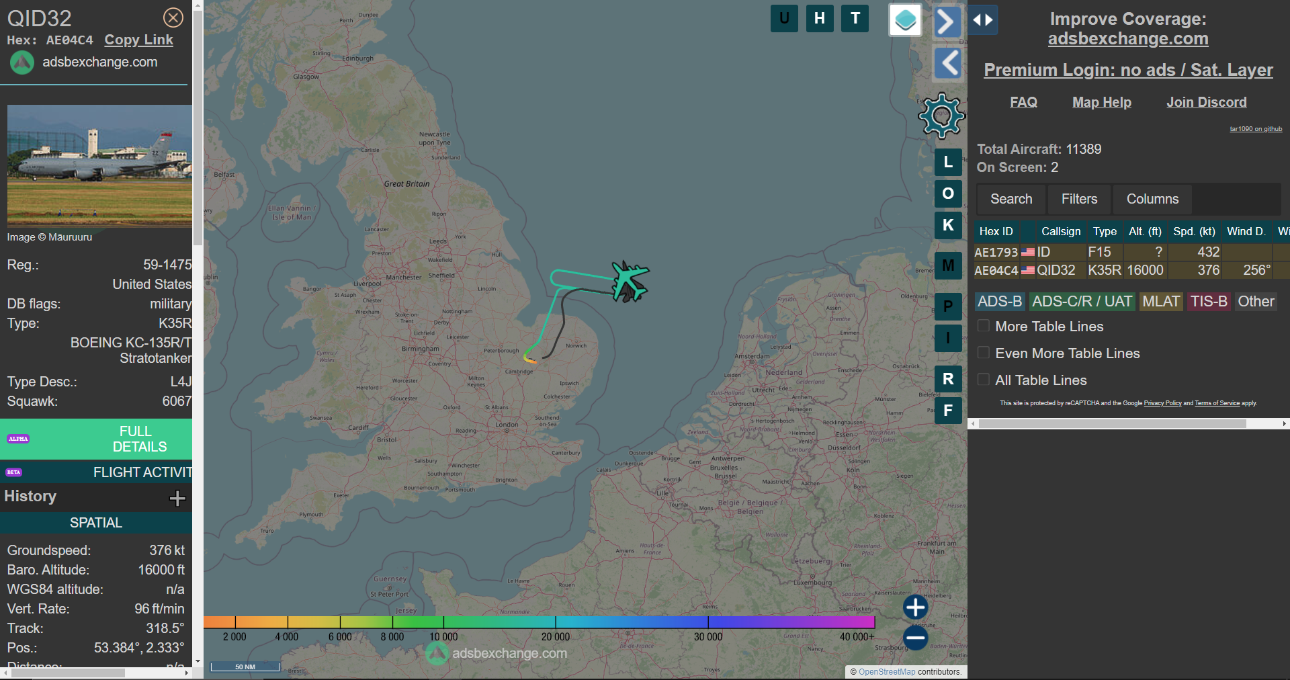Toggle ADS-B source filter
1290x680 pixels.
point(1000,302)
